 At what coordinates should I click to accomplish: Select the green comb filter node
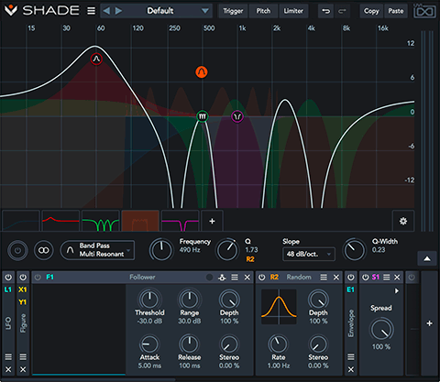tap(202, 116)
